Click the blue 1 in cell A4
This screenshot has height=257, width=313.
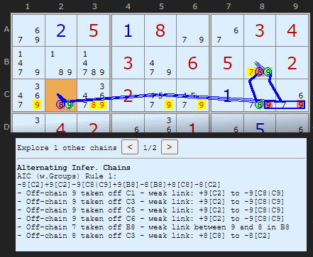point(128,30)
